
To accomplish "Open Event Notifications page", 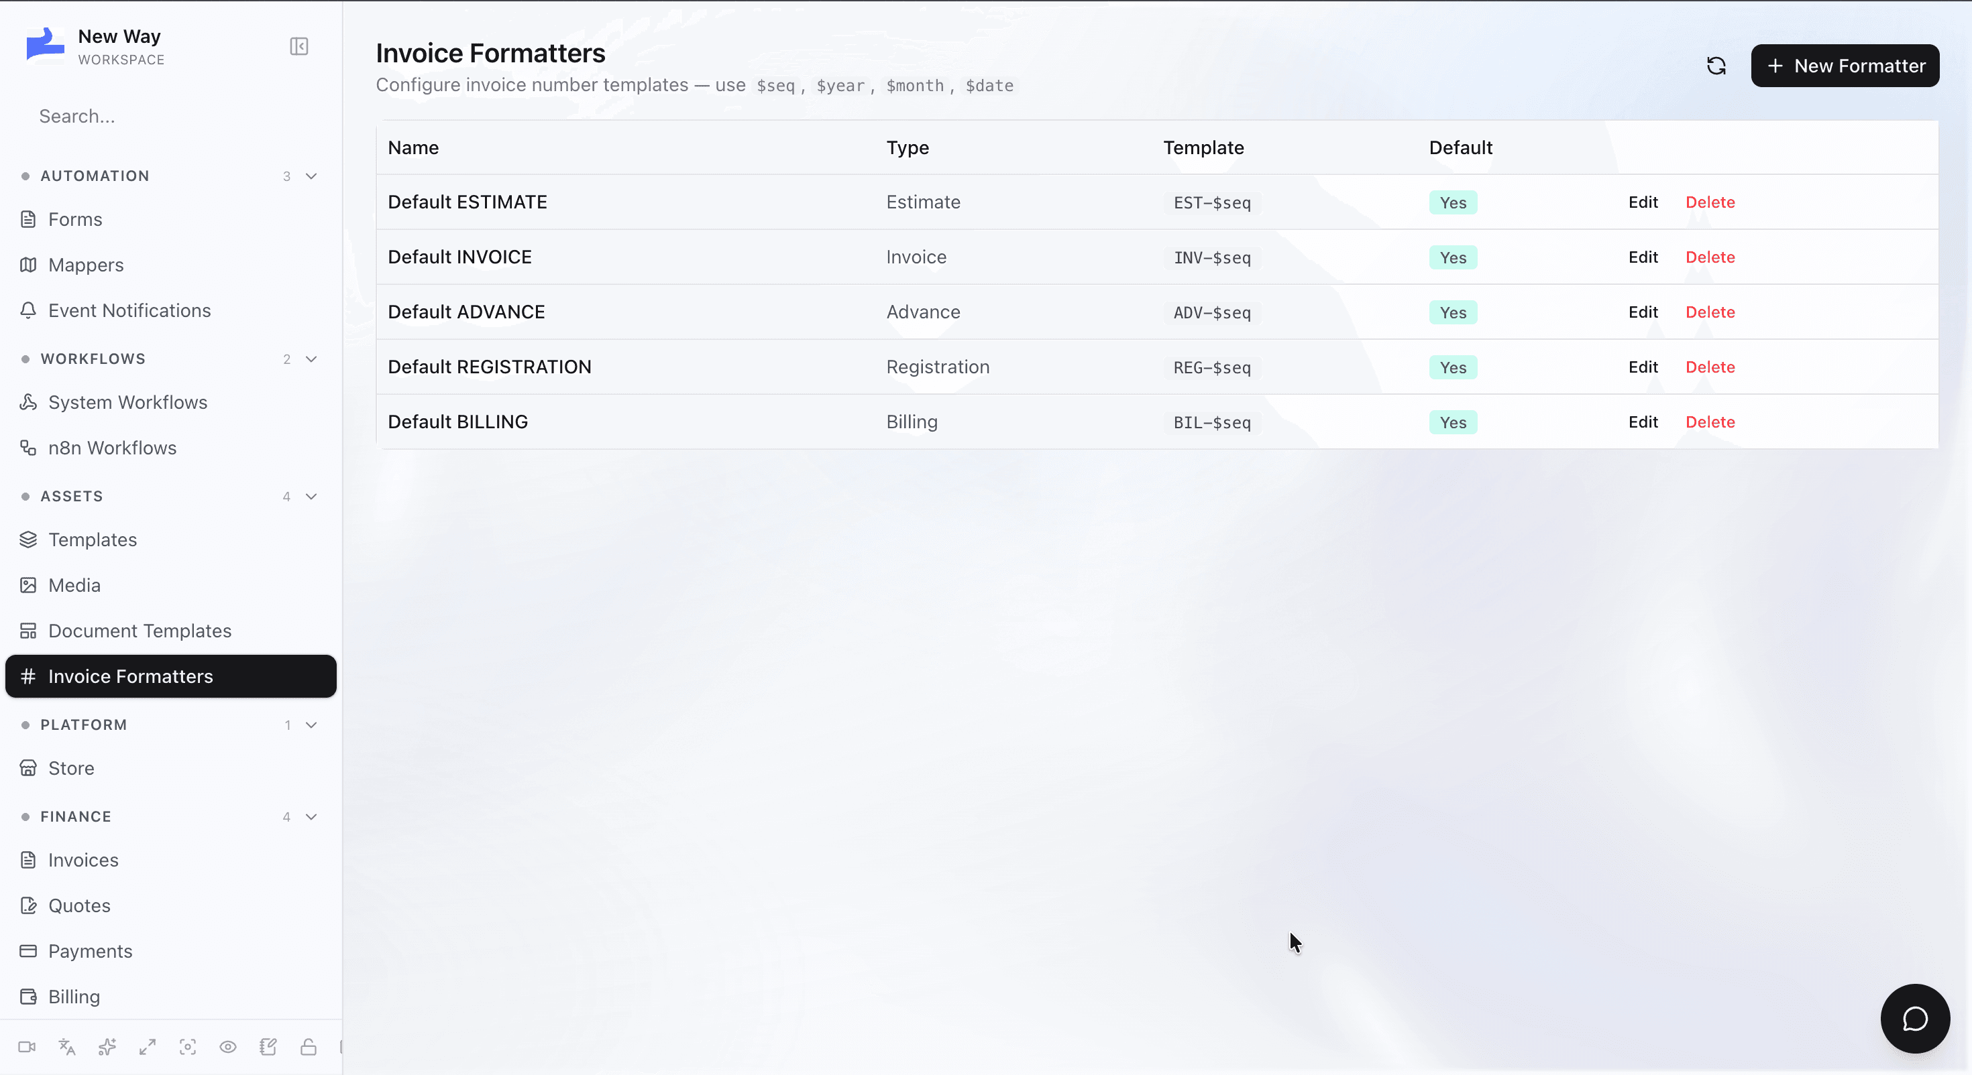I will 171,311.
